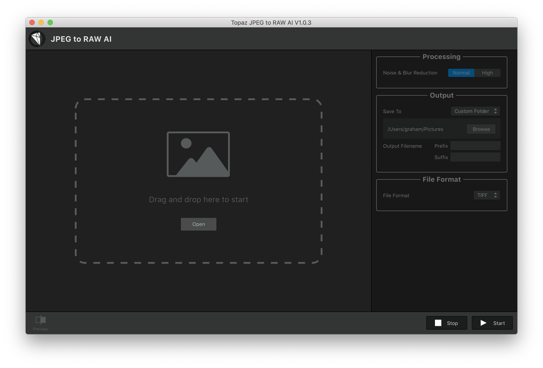Toggle the Preview split-view icon
Viewport: 543px width, 368px height.
tap(41, 320)
